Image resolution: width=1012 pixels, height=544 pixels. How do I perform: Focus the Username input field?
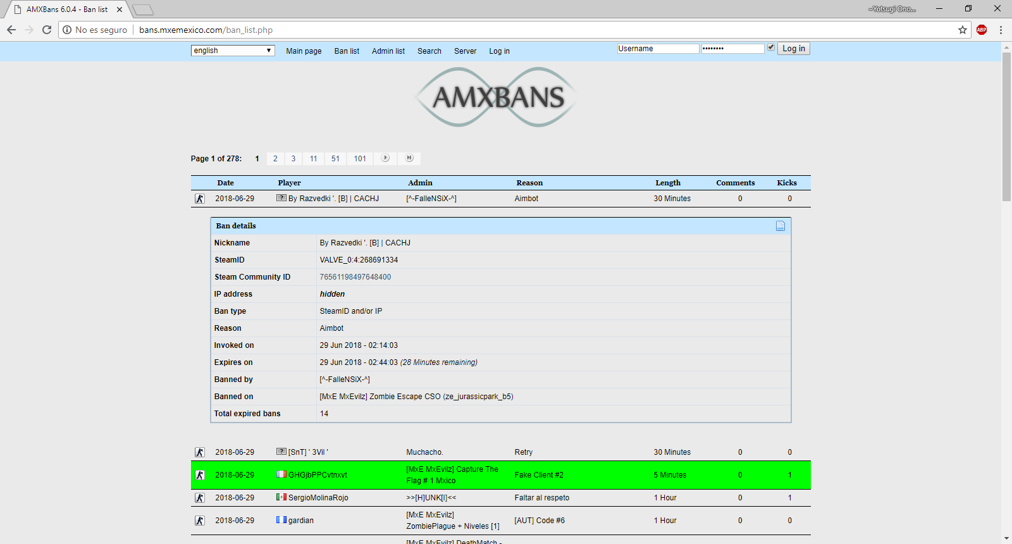[658, 49]
